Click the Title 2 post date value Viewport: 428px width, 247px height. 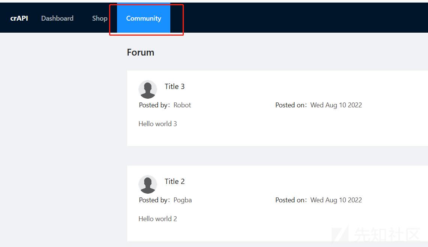tap(336, 200)
